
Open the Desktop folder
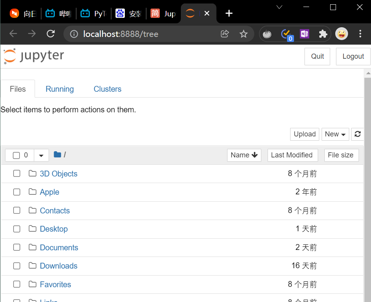pyautogui.click(x=54, y=229)
